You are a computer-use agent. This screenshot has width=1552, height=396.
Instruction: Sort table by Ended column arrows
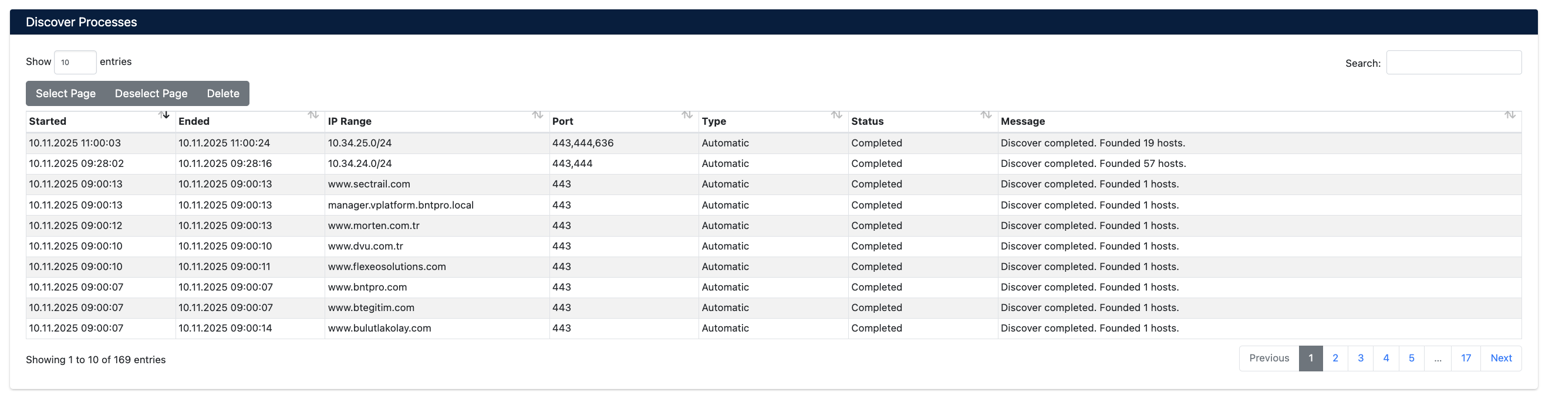click(313, 115)
